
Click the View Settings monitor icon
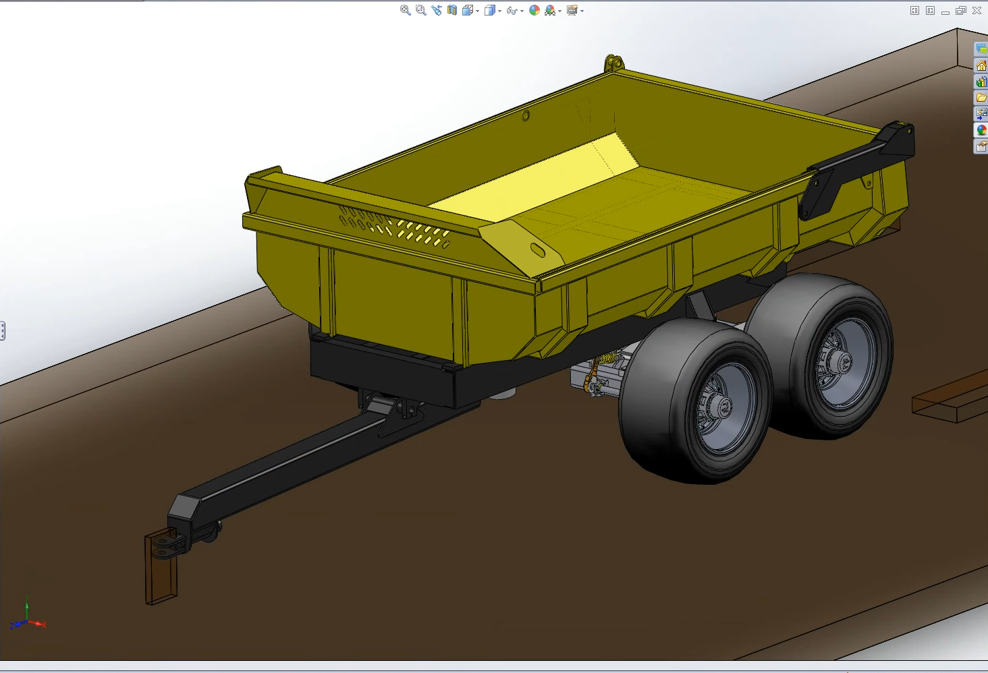pos(572,10)
